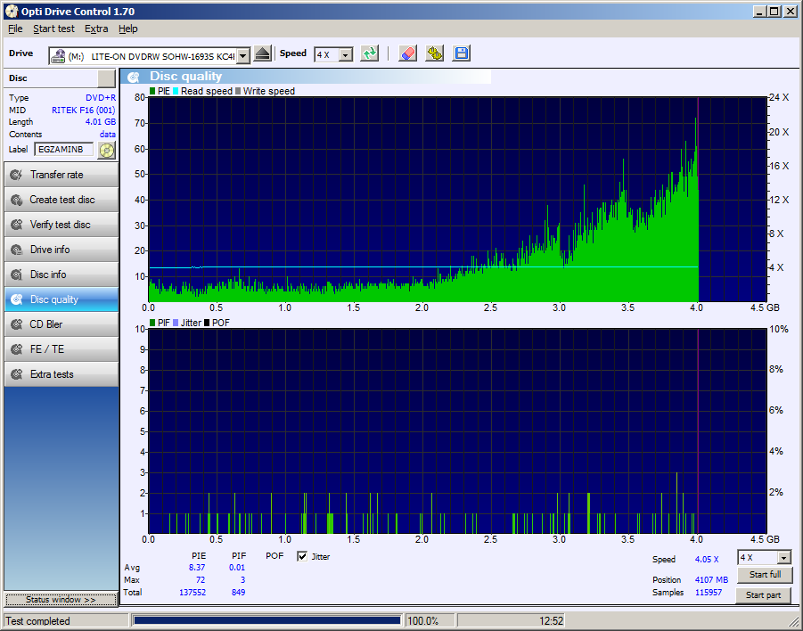Open the Start test menu
The width and height of the screenshot is (803, 631).
53,29
